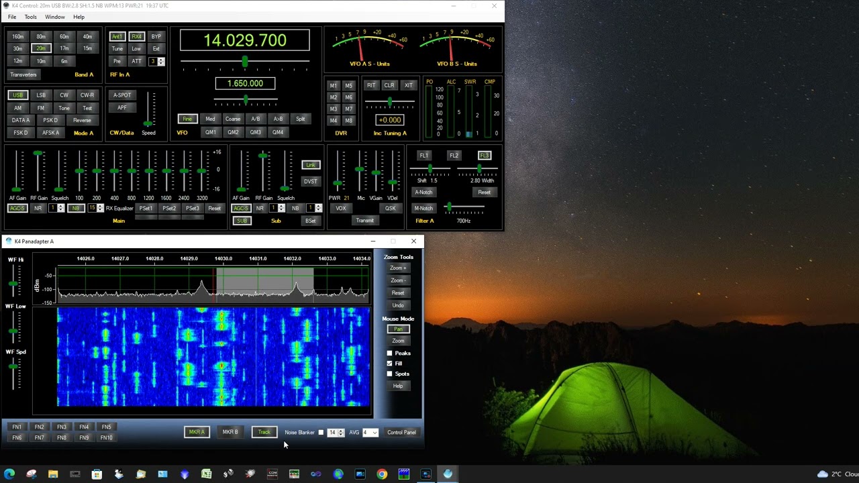Move the VFO A tuning slider
This screenshot has width=859, height=483.
click(244, 62)
